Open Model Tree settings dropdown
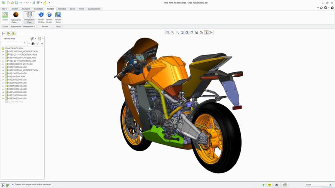Viewport: 335px width, 188px height. click(x=33, y=38)
